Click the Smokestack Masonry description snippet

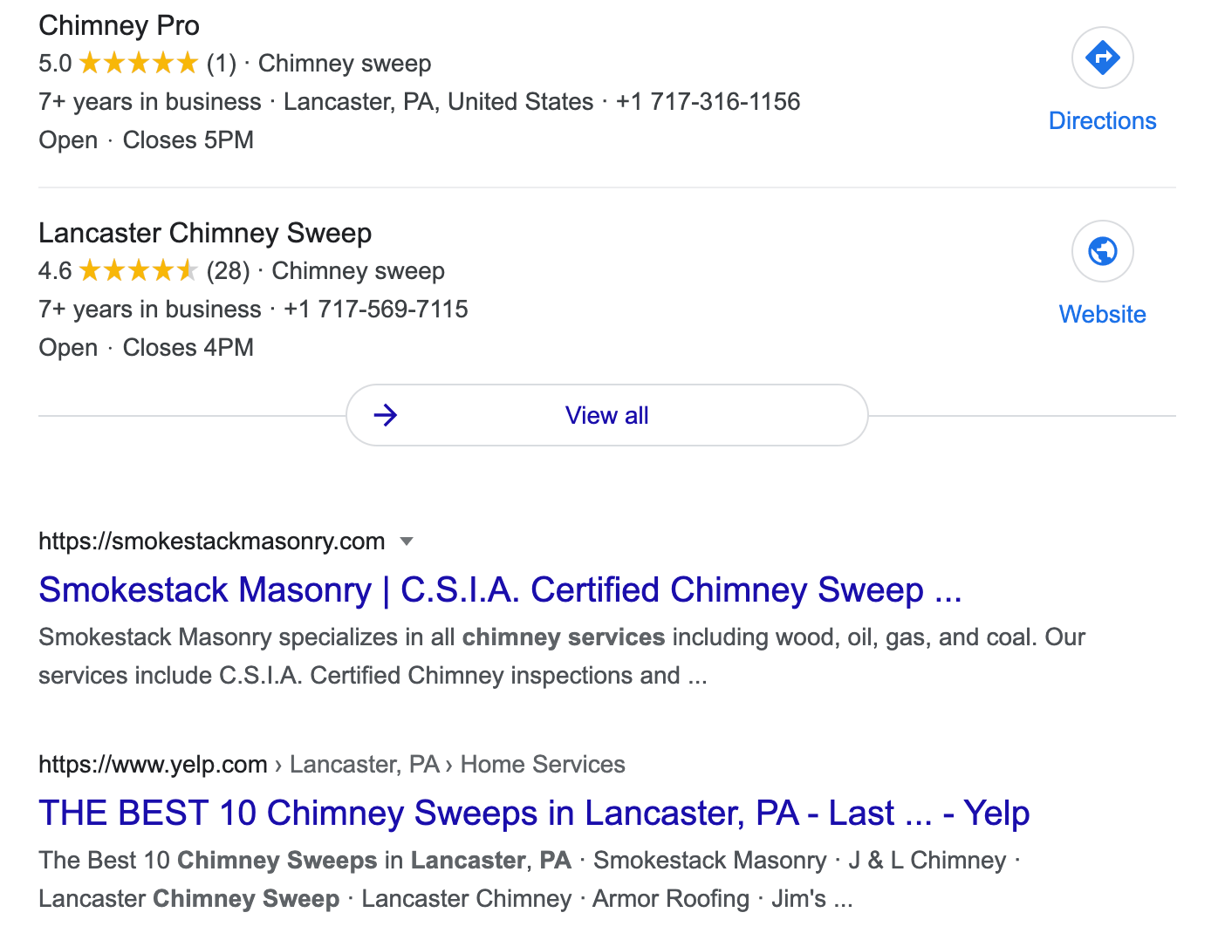pyautogui.click(x=562, y=657)
